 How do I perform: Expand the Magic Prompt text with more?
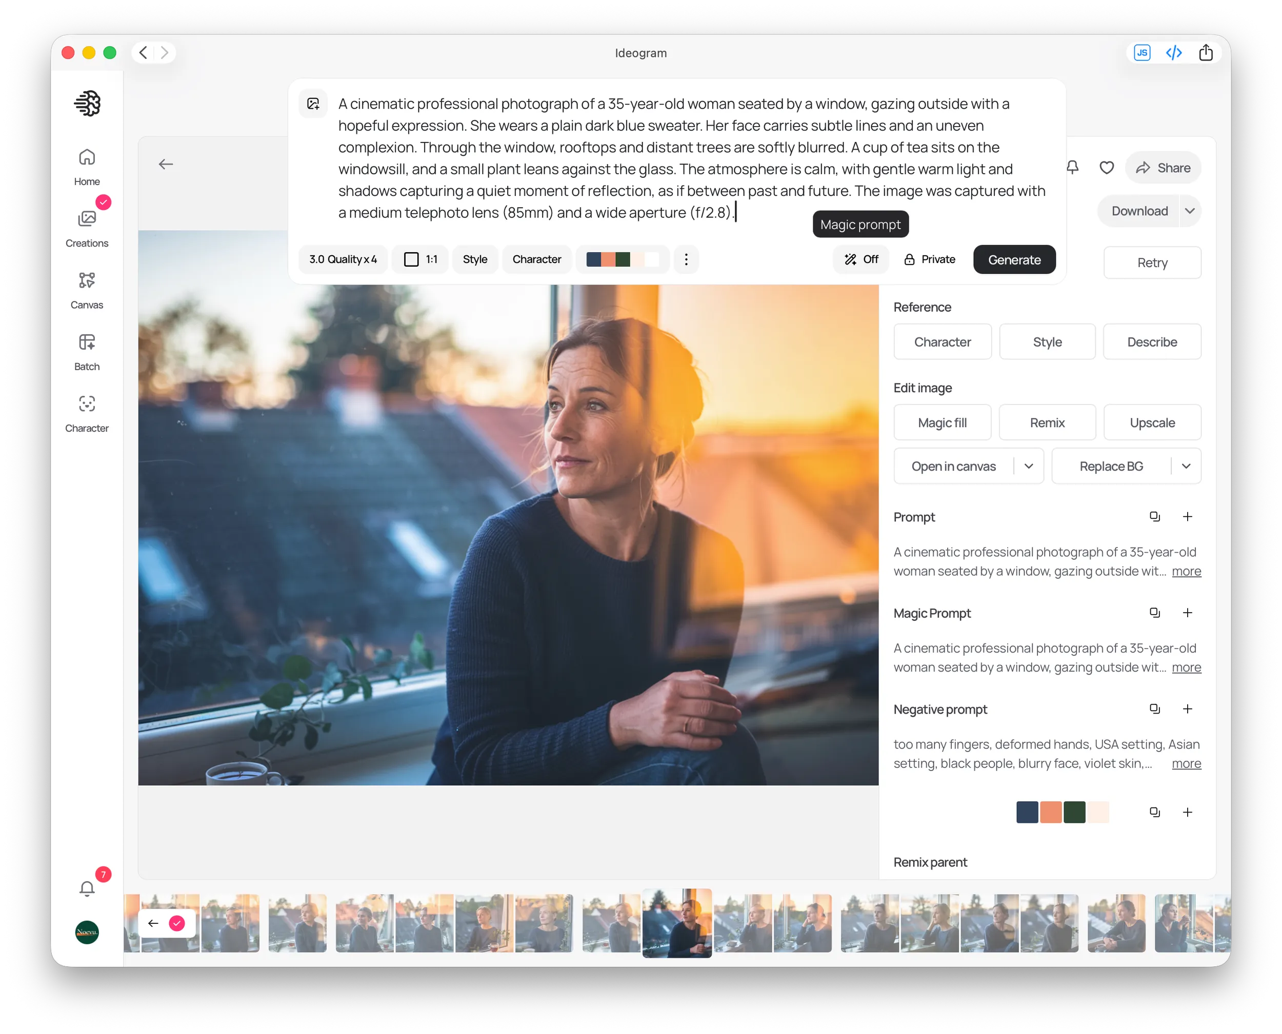click(1186, 667)
